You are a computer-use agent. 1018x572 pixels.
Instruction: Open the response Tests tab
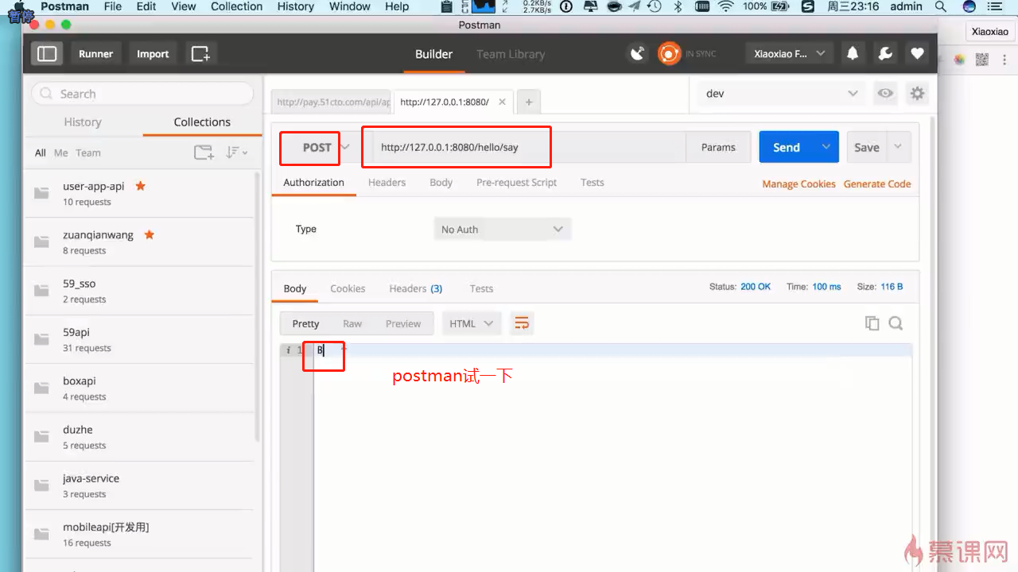(x=481, y=288)
